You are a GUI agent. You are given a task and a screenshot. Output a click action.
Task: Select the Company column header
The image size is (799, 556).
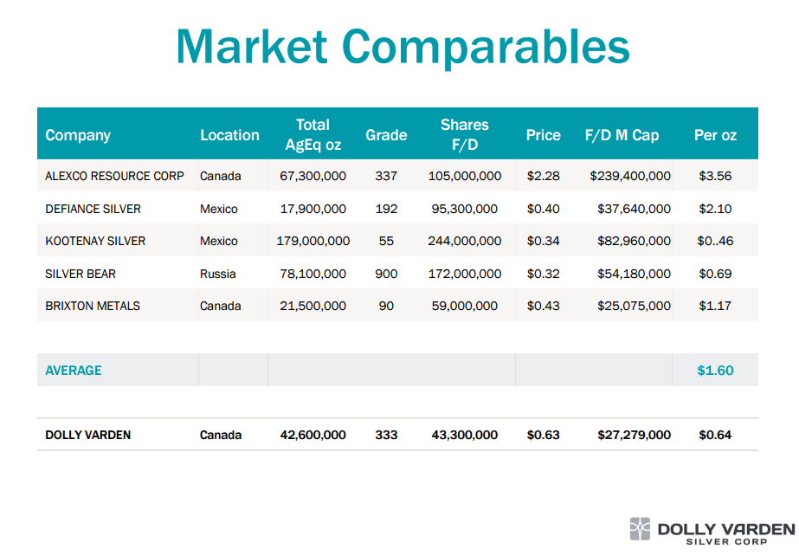point(78,135)
